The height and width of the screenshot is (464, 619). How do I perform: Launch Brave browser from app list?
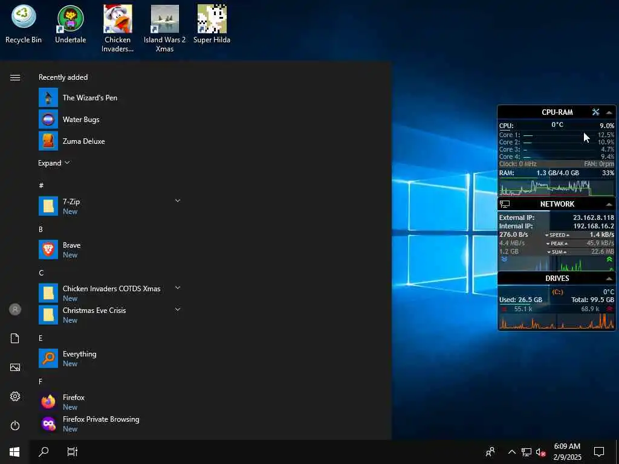click(110, 250)
